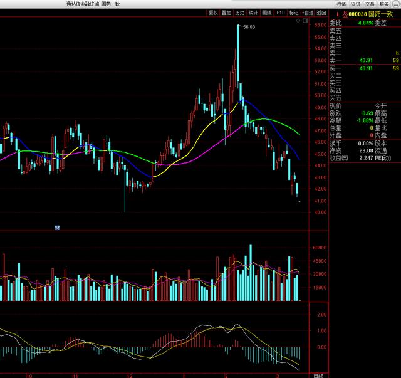Click the 标记 mark button
Image resolution: width=401 pixels, height=378 pixels.
point(294,13)
